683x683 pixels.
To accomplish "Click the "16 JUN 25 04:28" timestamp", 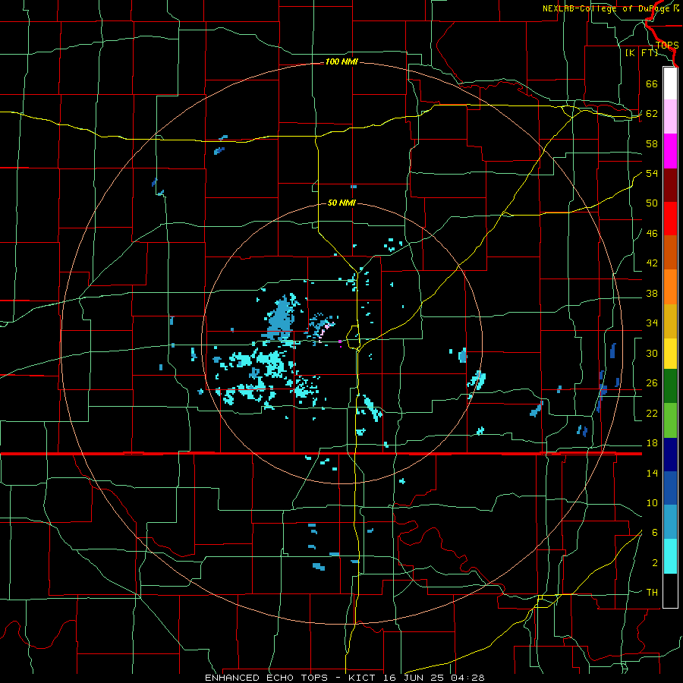I will pos(434,678).
